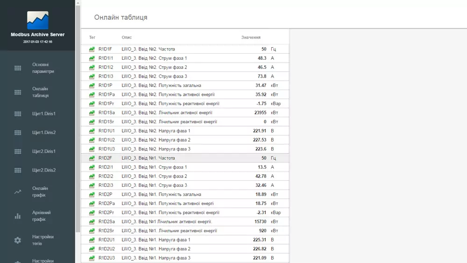
Task: Open chart icon for tag R1D1F
Action: click(92, 49)
